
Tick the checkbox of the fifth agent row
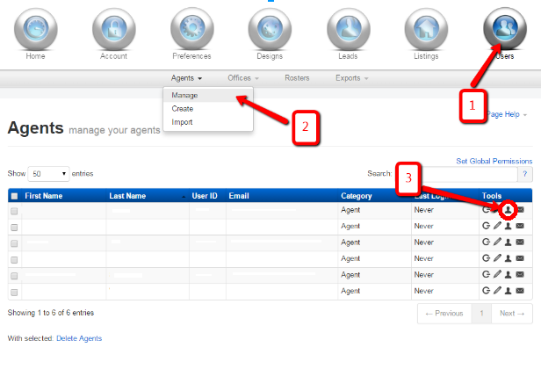coord(14,276)
